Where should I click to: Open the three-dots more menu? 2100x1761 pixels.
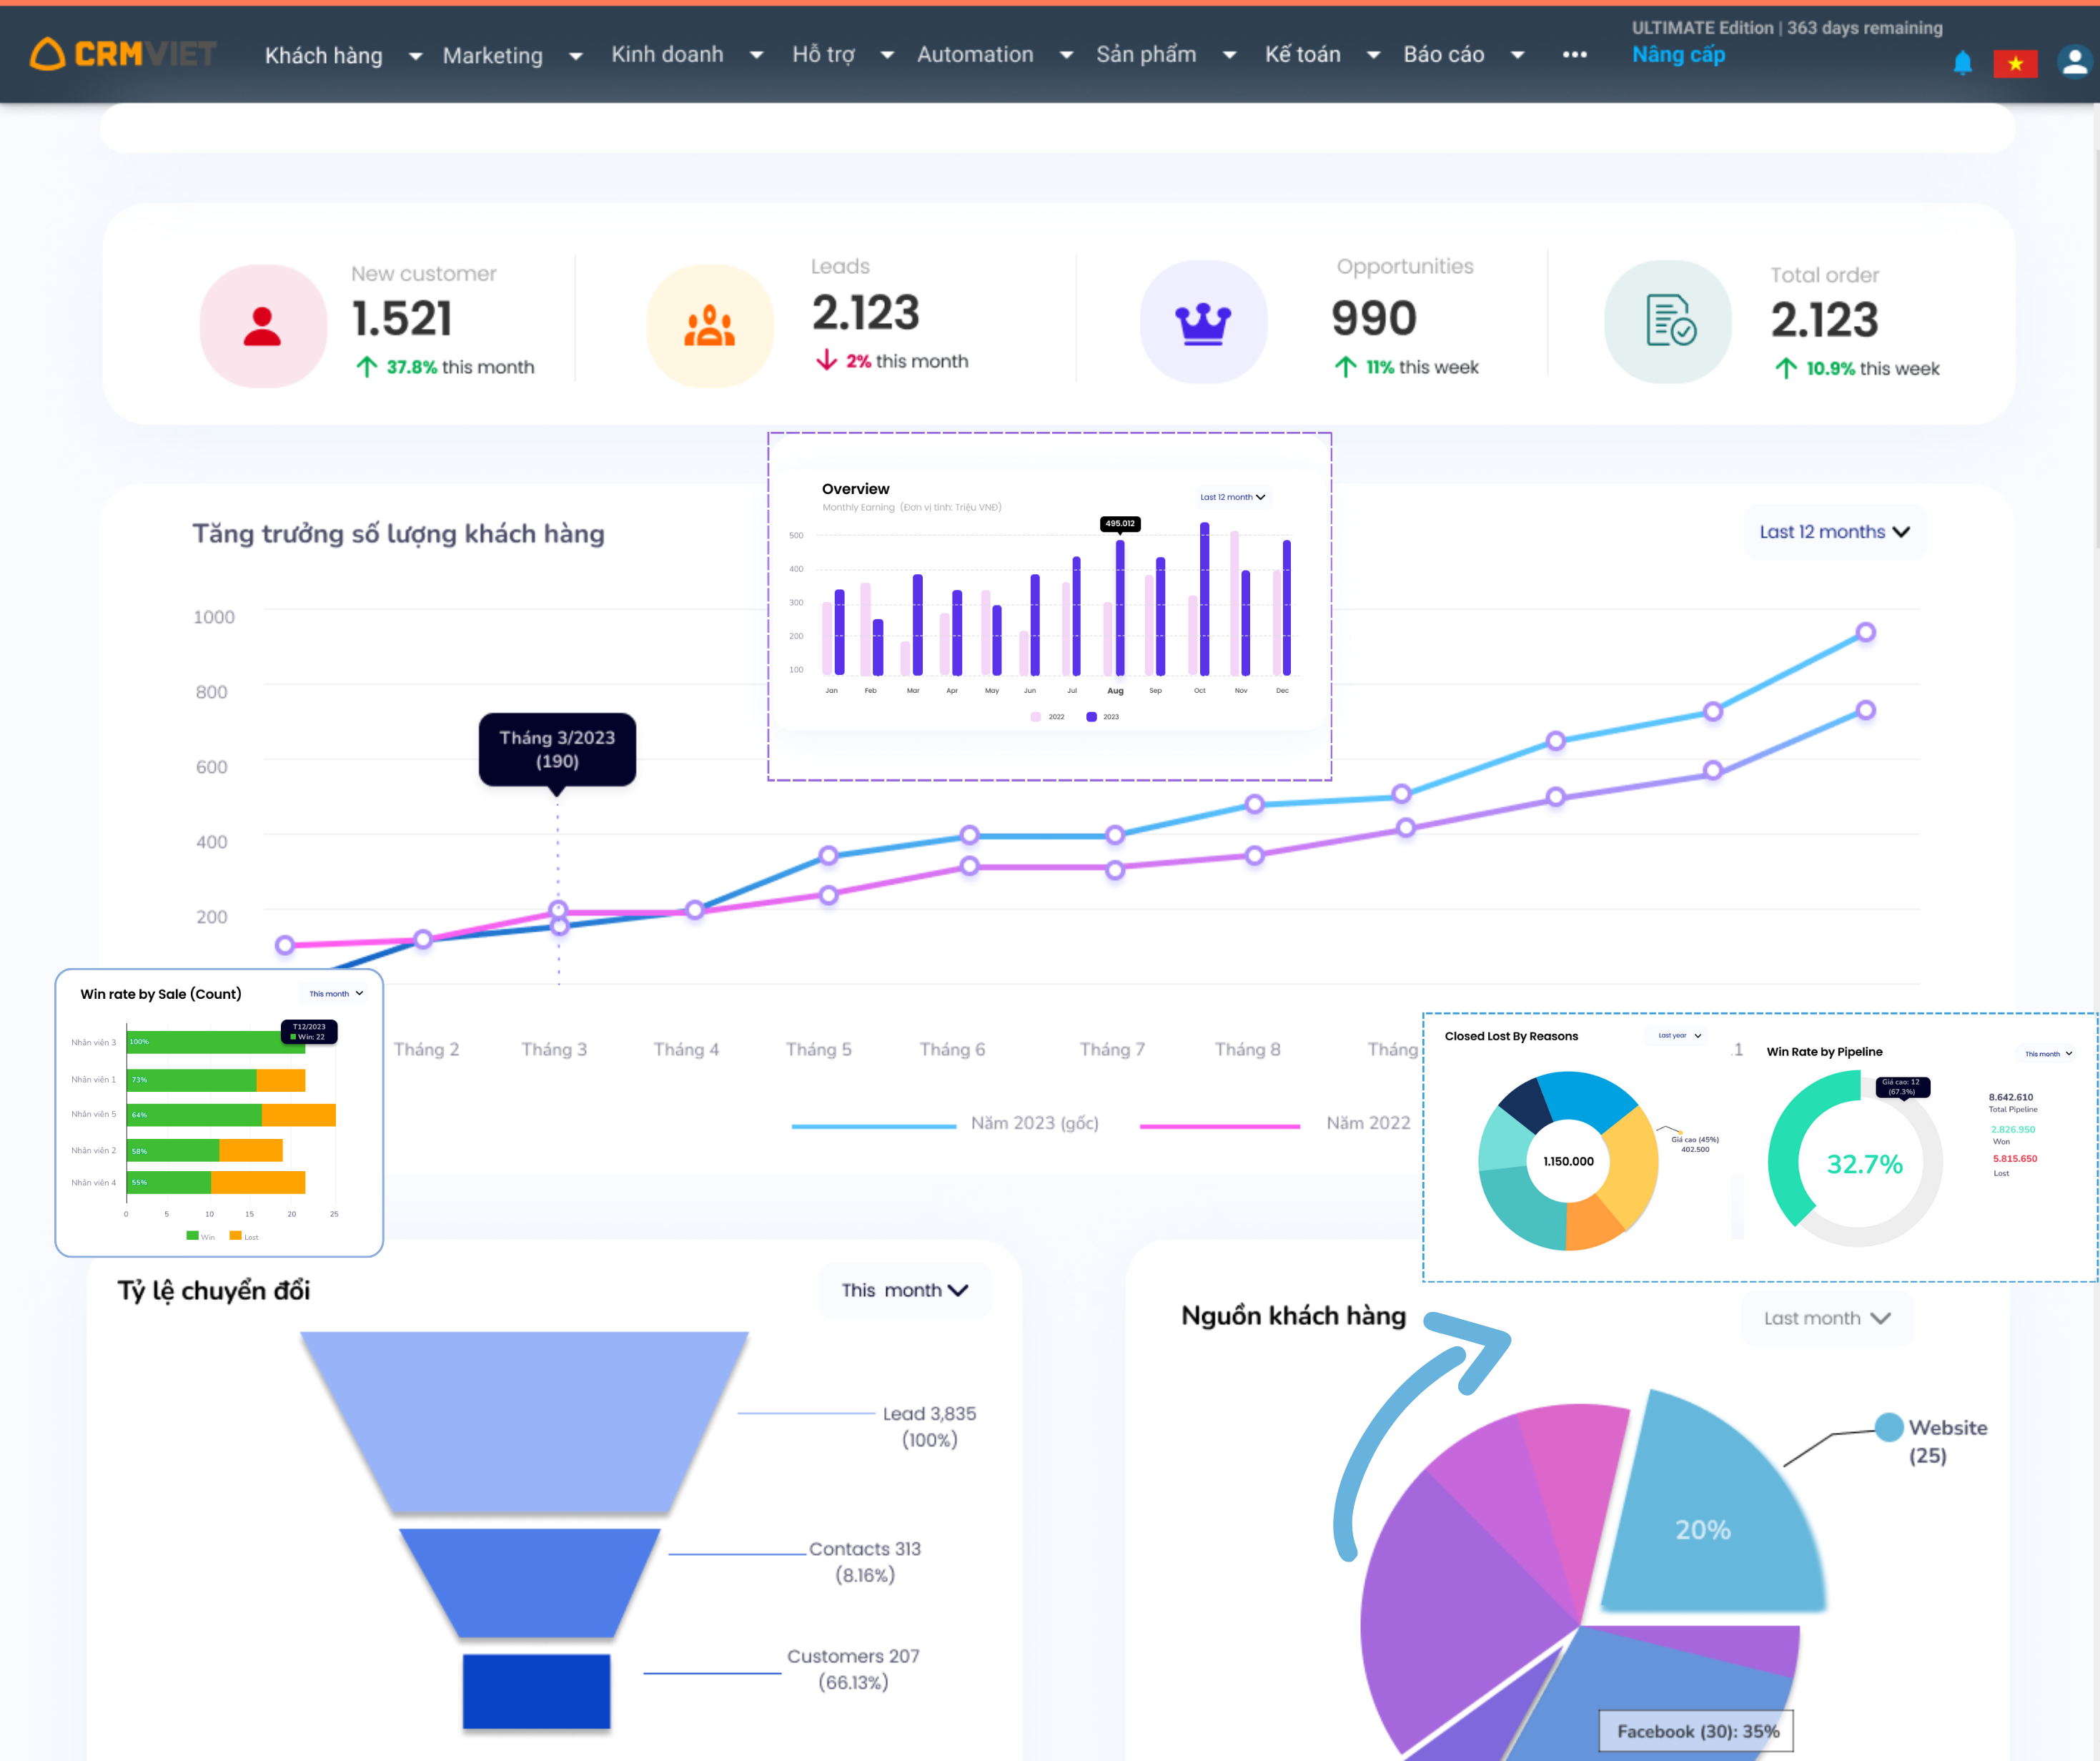(x=1575, y=55)
